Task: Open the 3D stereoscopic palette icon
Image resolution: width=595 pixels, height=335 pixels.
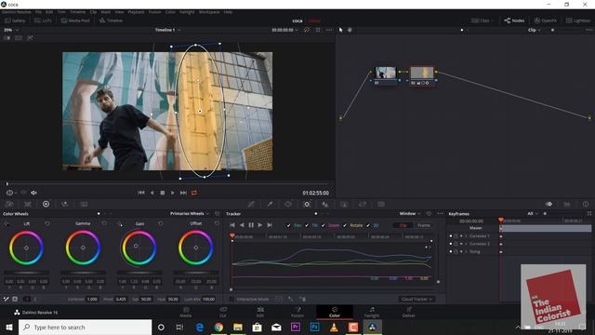Action: tap(381, 205)
